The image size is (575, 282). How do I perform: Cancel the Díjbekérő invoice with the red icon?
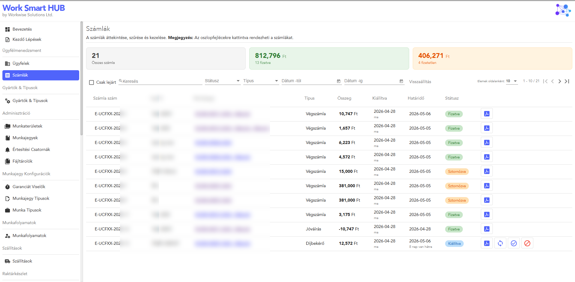pyautogui.click(x=527, y=243)
